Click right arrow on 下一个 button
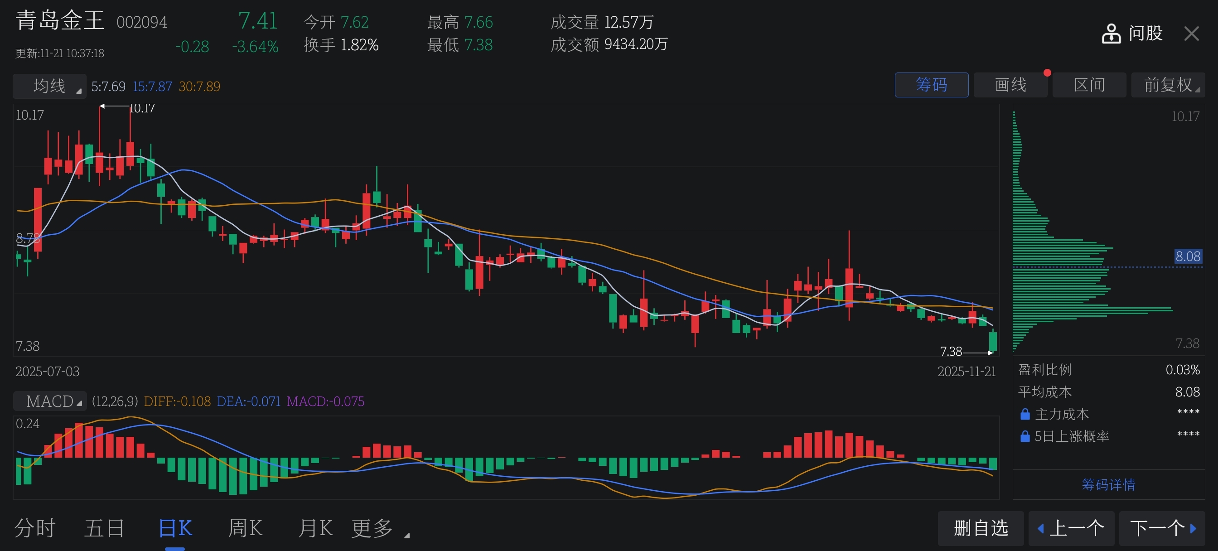The width and height of the screenshot is (1218, 551). (x=1193, y=528)
